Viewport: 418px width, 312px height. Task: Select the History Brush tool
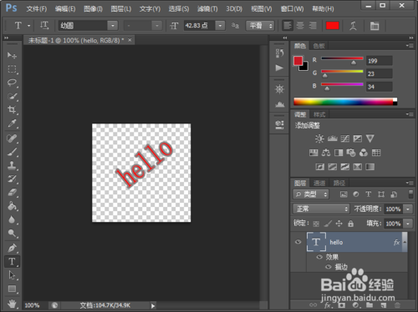(12, 179)
